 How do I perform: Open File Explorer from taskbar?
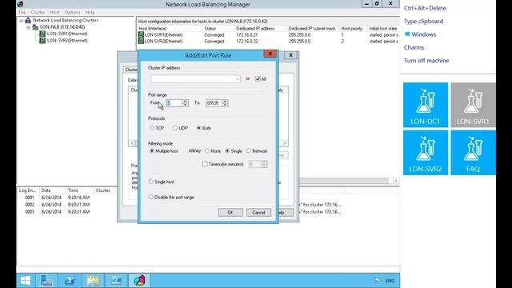pos(93,281)
